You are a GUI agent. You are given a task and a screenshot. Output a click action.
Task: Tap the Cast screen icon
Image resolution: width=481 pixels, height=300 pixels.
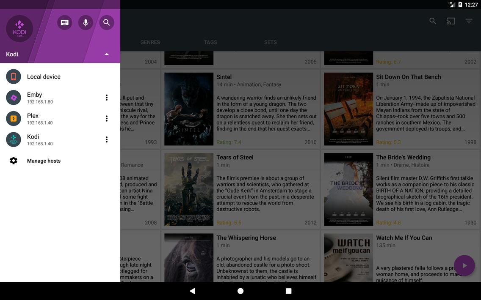pos(451,21)
